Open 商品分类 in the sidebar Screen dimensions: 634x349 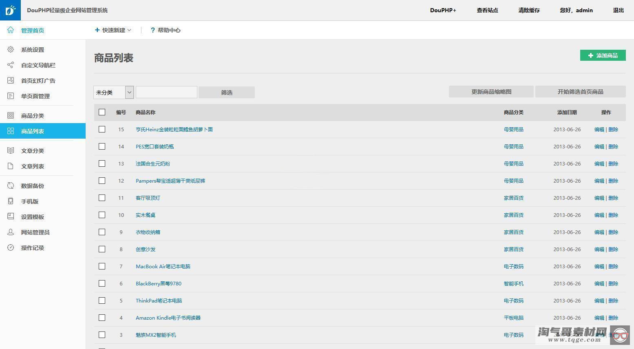click(x=33, y=116)
